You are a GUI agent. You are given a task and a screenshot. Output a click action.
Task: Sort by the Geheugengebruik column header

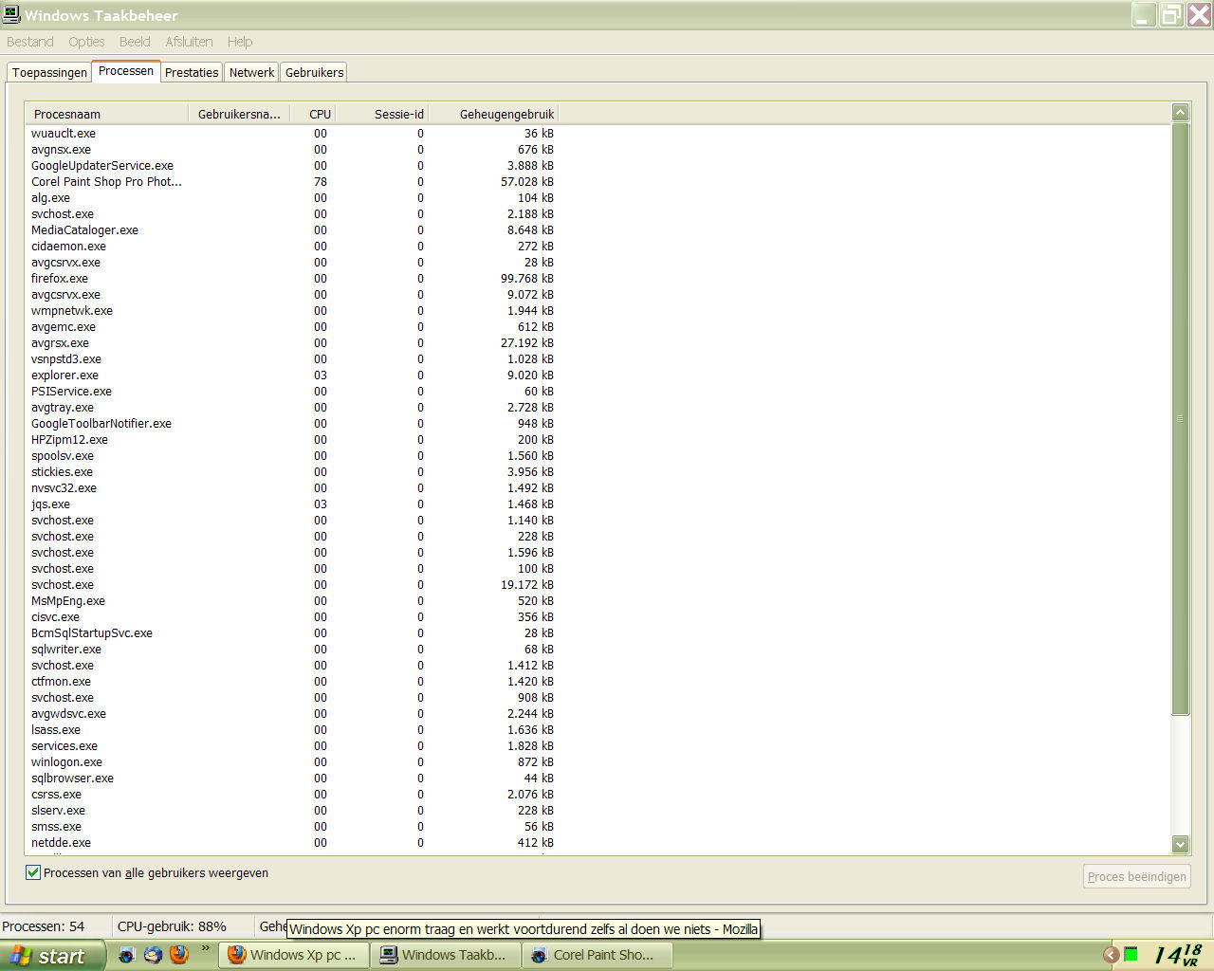tap(493, 114)
